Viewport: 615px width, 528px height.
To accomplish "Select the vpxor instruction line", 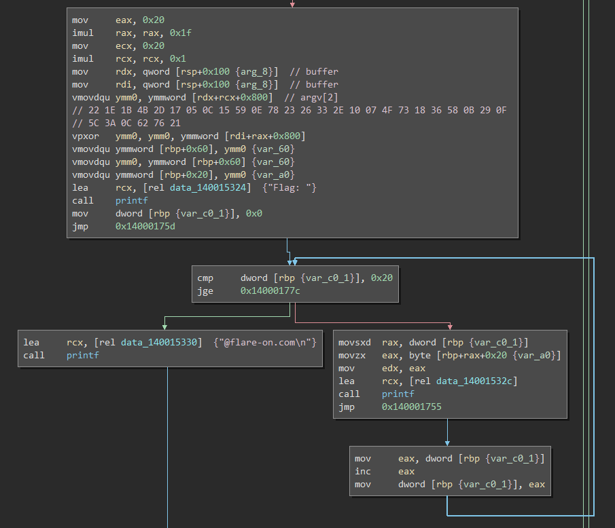I will click(189, 136).
